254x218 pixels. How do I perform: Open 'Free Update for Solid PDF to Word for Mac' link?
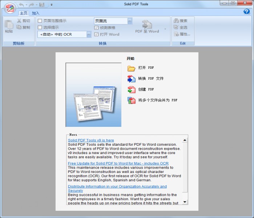118,163
